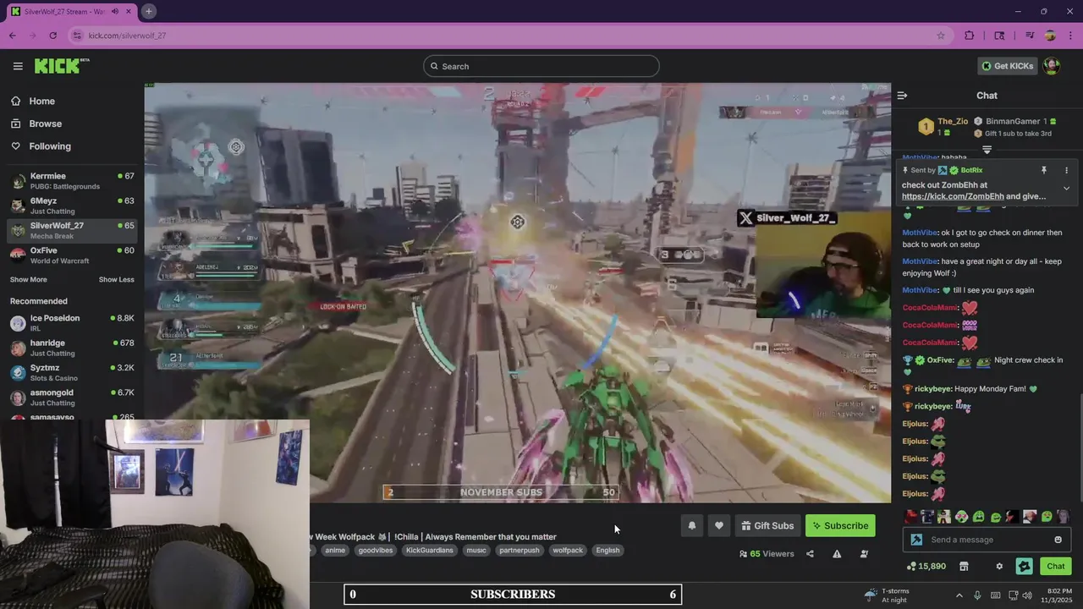Open Syztmz Slots & Casino channel
1083x609 pixels.
pos(72,372)
